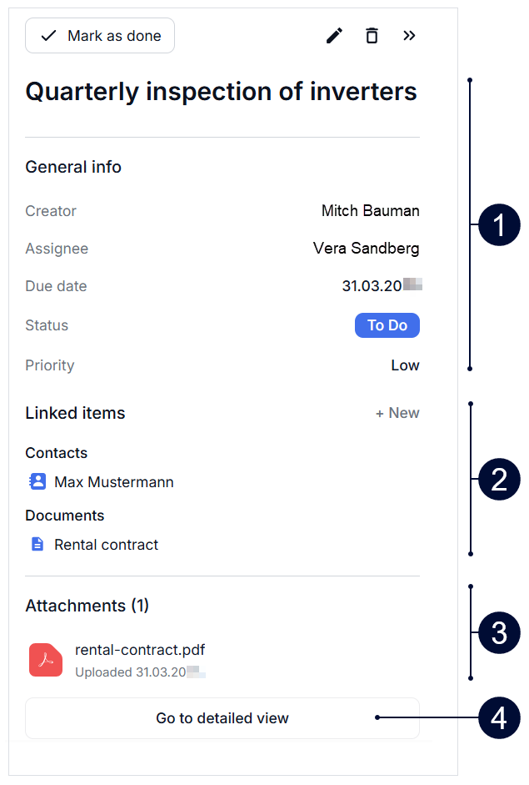Click the task title Quarterly inspection of inverters
Screen dimensions: 529x785
click(221, 91)
